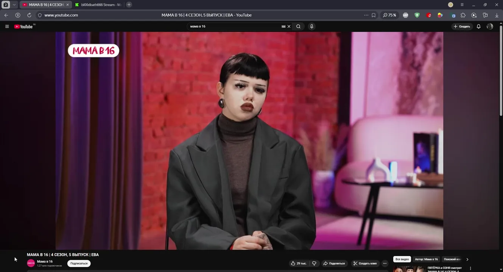The image size is (503, 272).
Task: Open the Yandex home button
Action: pyautogui.click(x=18, y=15)
